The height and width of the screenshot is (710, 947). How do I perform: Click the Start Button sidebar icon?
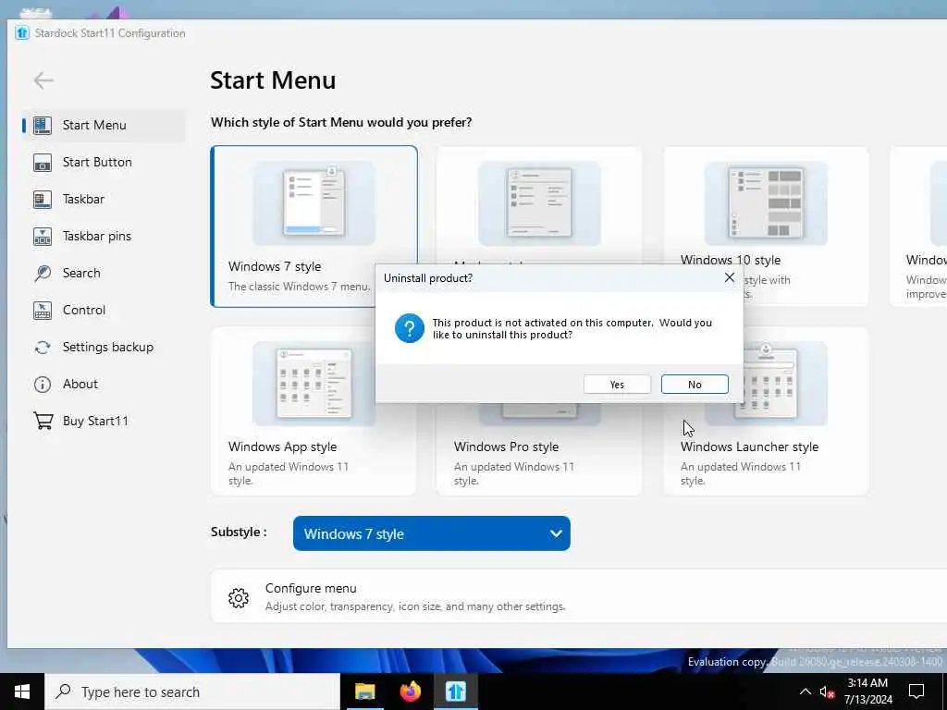click(x=43, y=163)
